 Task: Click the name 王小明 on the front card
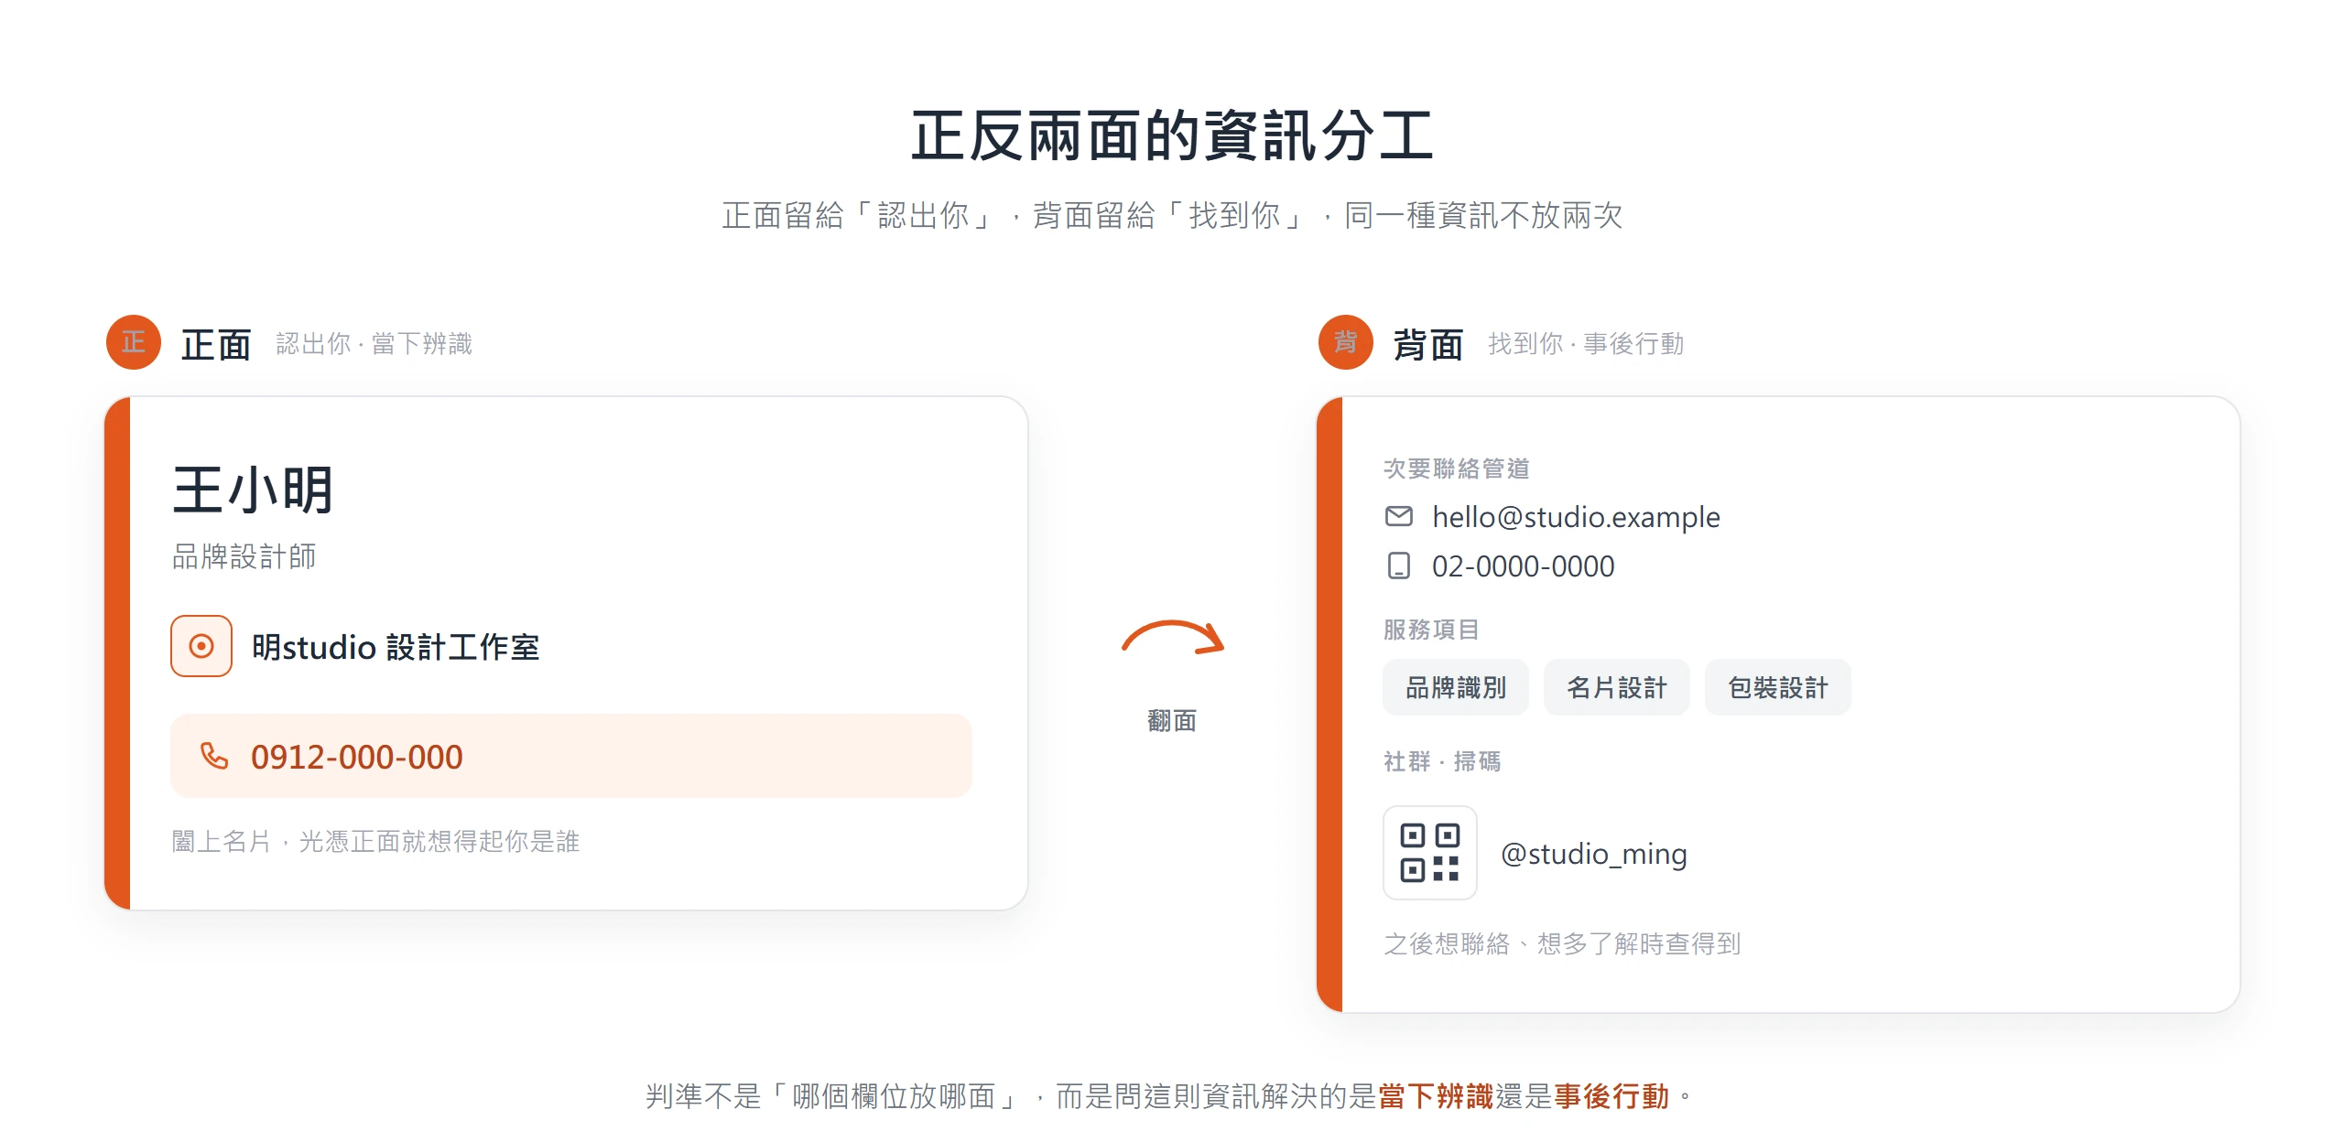[253, 490]
